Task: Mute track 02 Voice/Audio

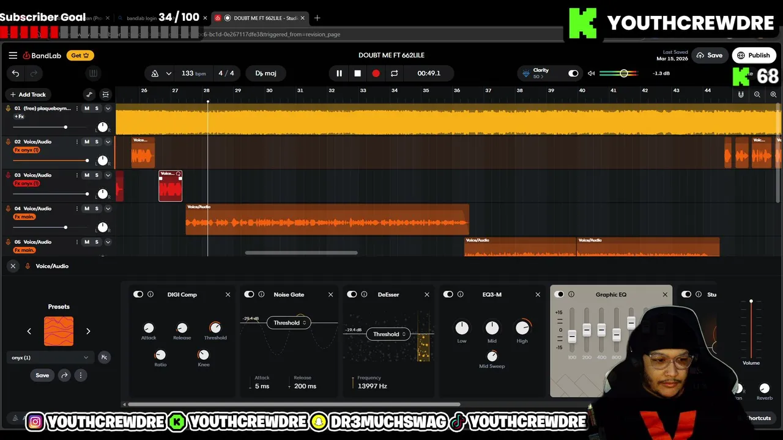Action: [86, 142]
